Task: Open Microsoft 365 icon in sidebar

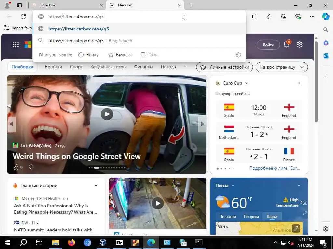Action: pos(326,43)
